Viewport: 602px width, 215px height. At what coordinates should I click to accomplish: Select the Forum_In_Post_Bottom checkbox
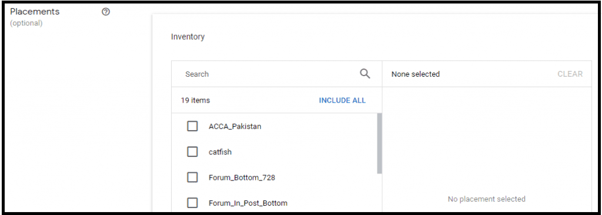[192, 203]
